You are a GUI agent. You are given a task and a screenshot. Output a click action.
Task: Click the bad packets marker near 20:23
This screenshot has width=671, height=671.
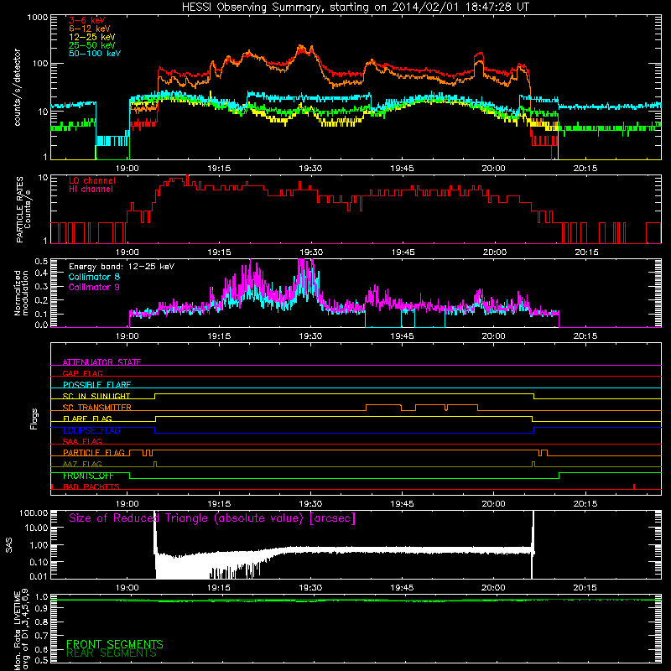pyautogui.click(x=634, y=486)
